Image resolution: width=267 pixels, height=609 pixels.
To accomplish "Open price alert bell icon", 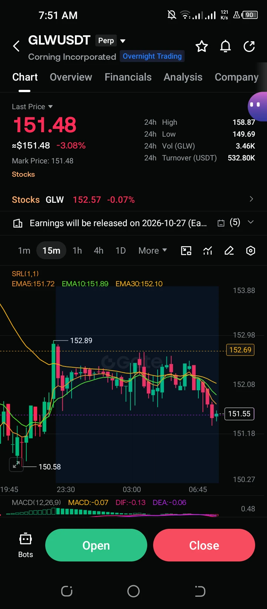I will click(x=225, y=46).
